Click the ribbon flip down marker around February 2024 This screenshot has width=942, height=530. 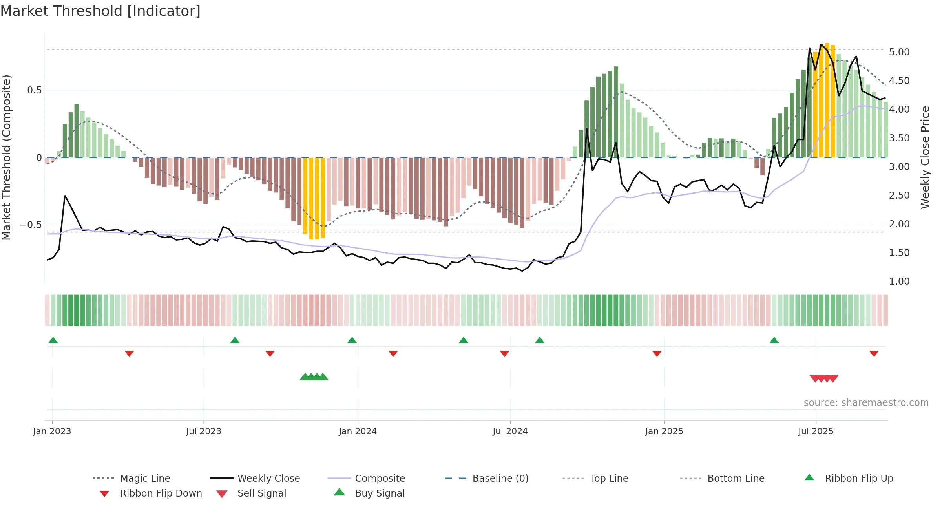(x=393, y=354)
